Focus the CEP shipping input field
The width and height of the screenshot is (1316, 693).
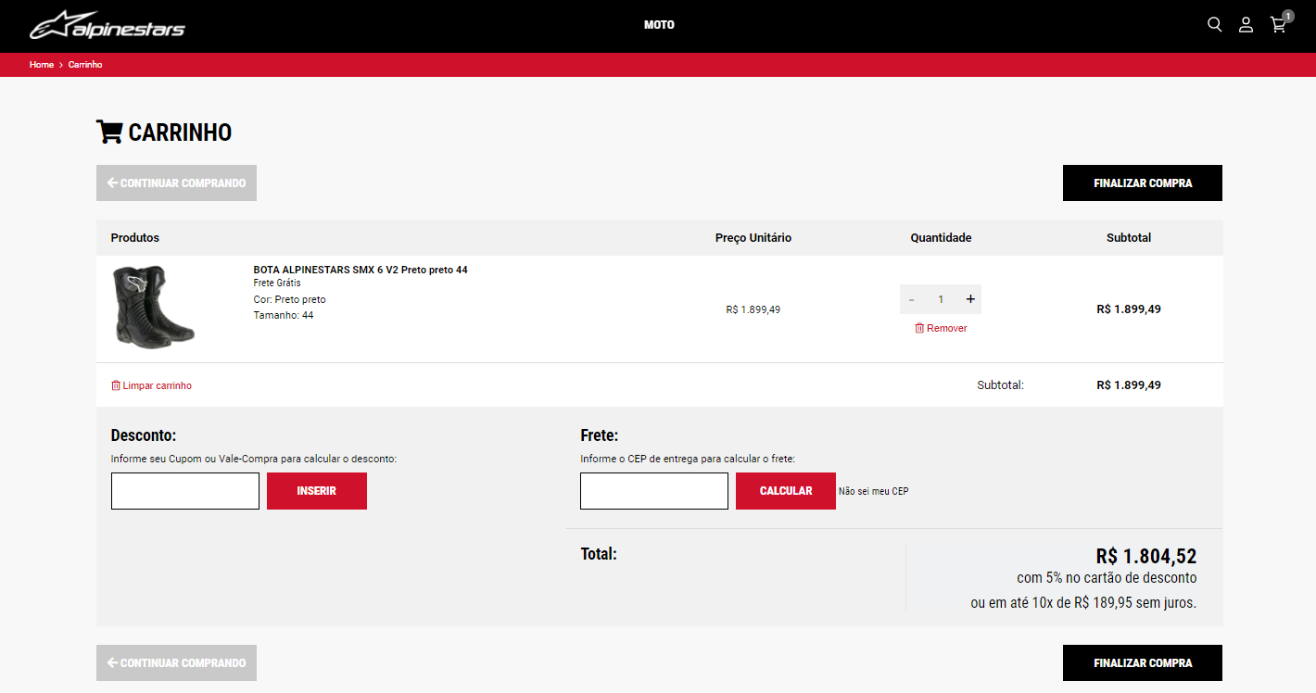point(654,491)
